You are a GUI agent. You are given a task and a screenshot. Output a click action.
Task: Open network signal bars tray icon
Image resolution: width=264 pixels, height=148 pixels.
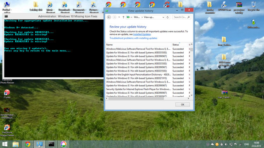[240, 144]
